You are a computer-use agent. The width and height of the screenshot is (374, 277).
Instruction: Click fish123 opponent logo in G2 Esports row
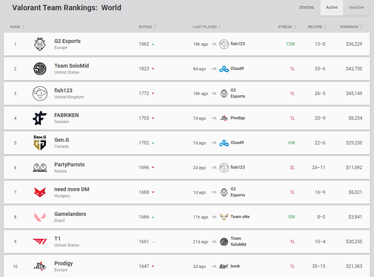(224, 44)
